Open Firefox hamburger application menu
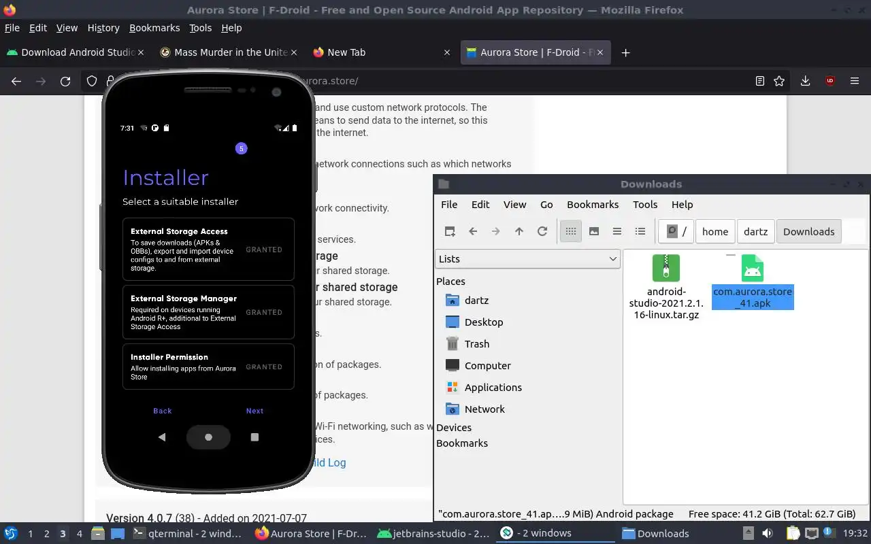 coord(855,81)
